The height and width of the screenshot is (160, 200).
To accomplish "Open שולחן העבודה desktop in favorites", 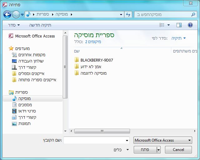I will coord(31,61).
